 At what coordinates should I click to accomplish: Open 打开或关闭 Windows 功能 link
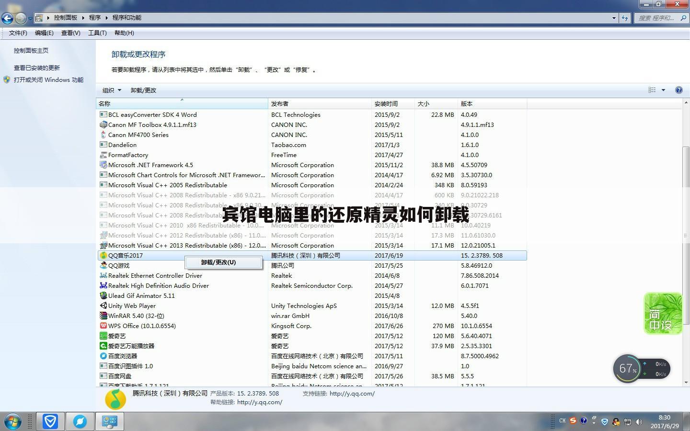tap(48, 80)
